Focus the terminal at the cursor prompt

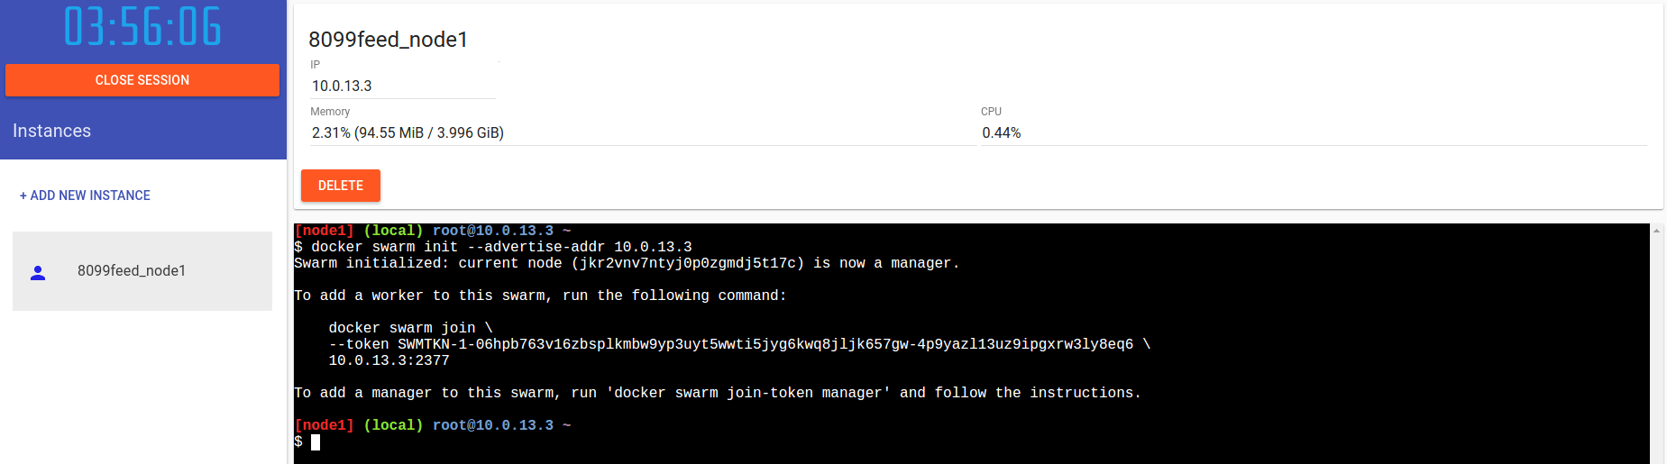(316, 441)
